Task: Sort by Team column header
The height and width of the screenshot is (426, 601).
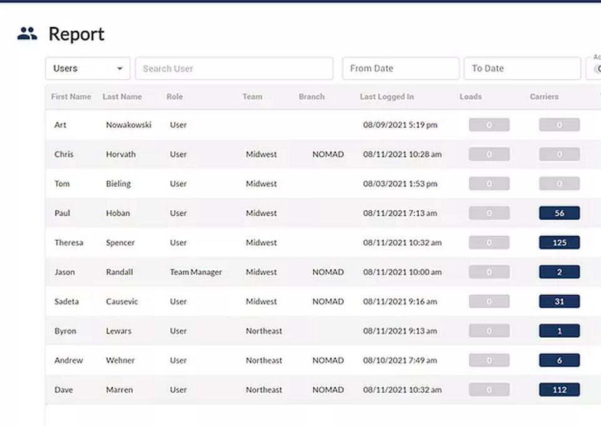Action: click(x=252, y=96)
